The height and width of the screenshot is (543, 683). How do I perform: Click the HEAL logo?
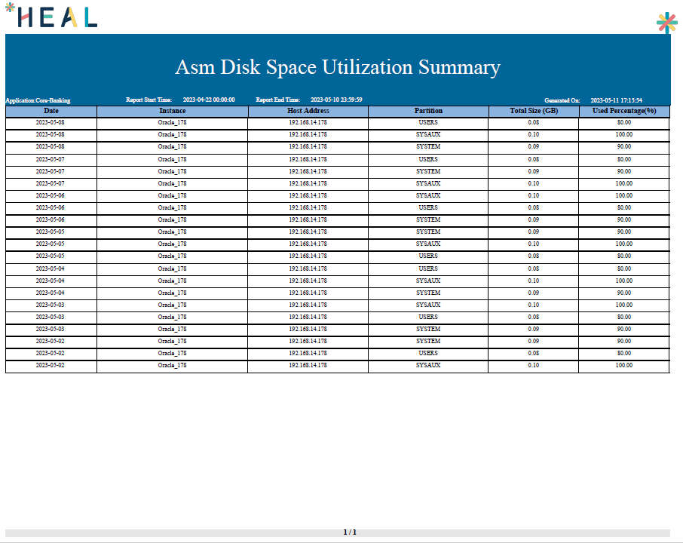[51, 17]
